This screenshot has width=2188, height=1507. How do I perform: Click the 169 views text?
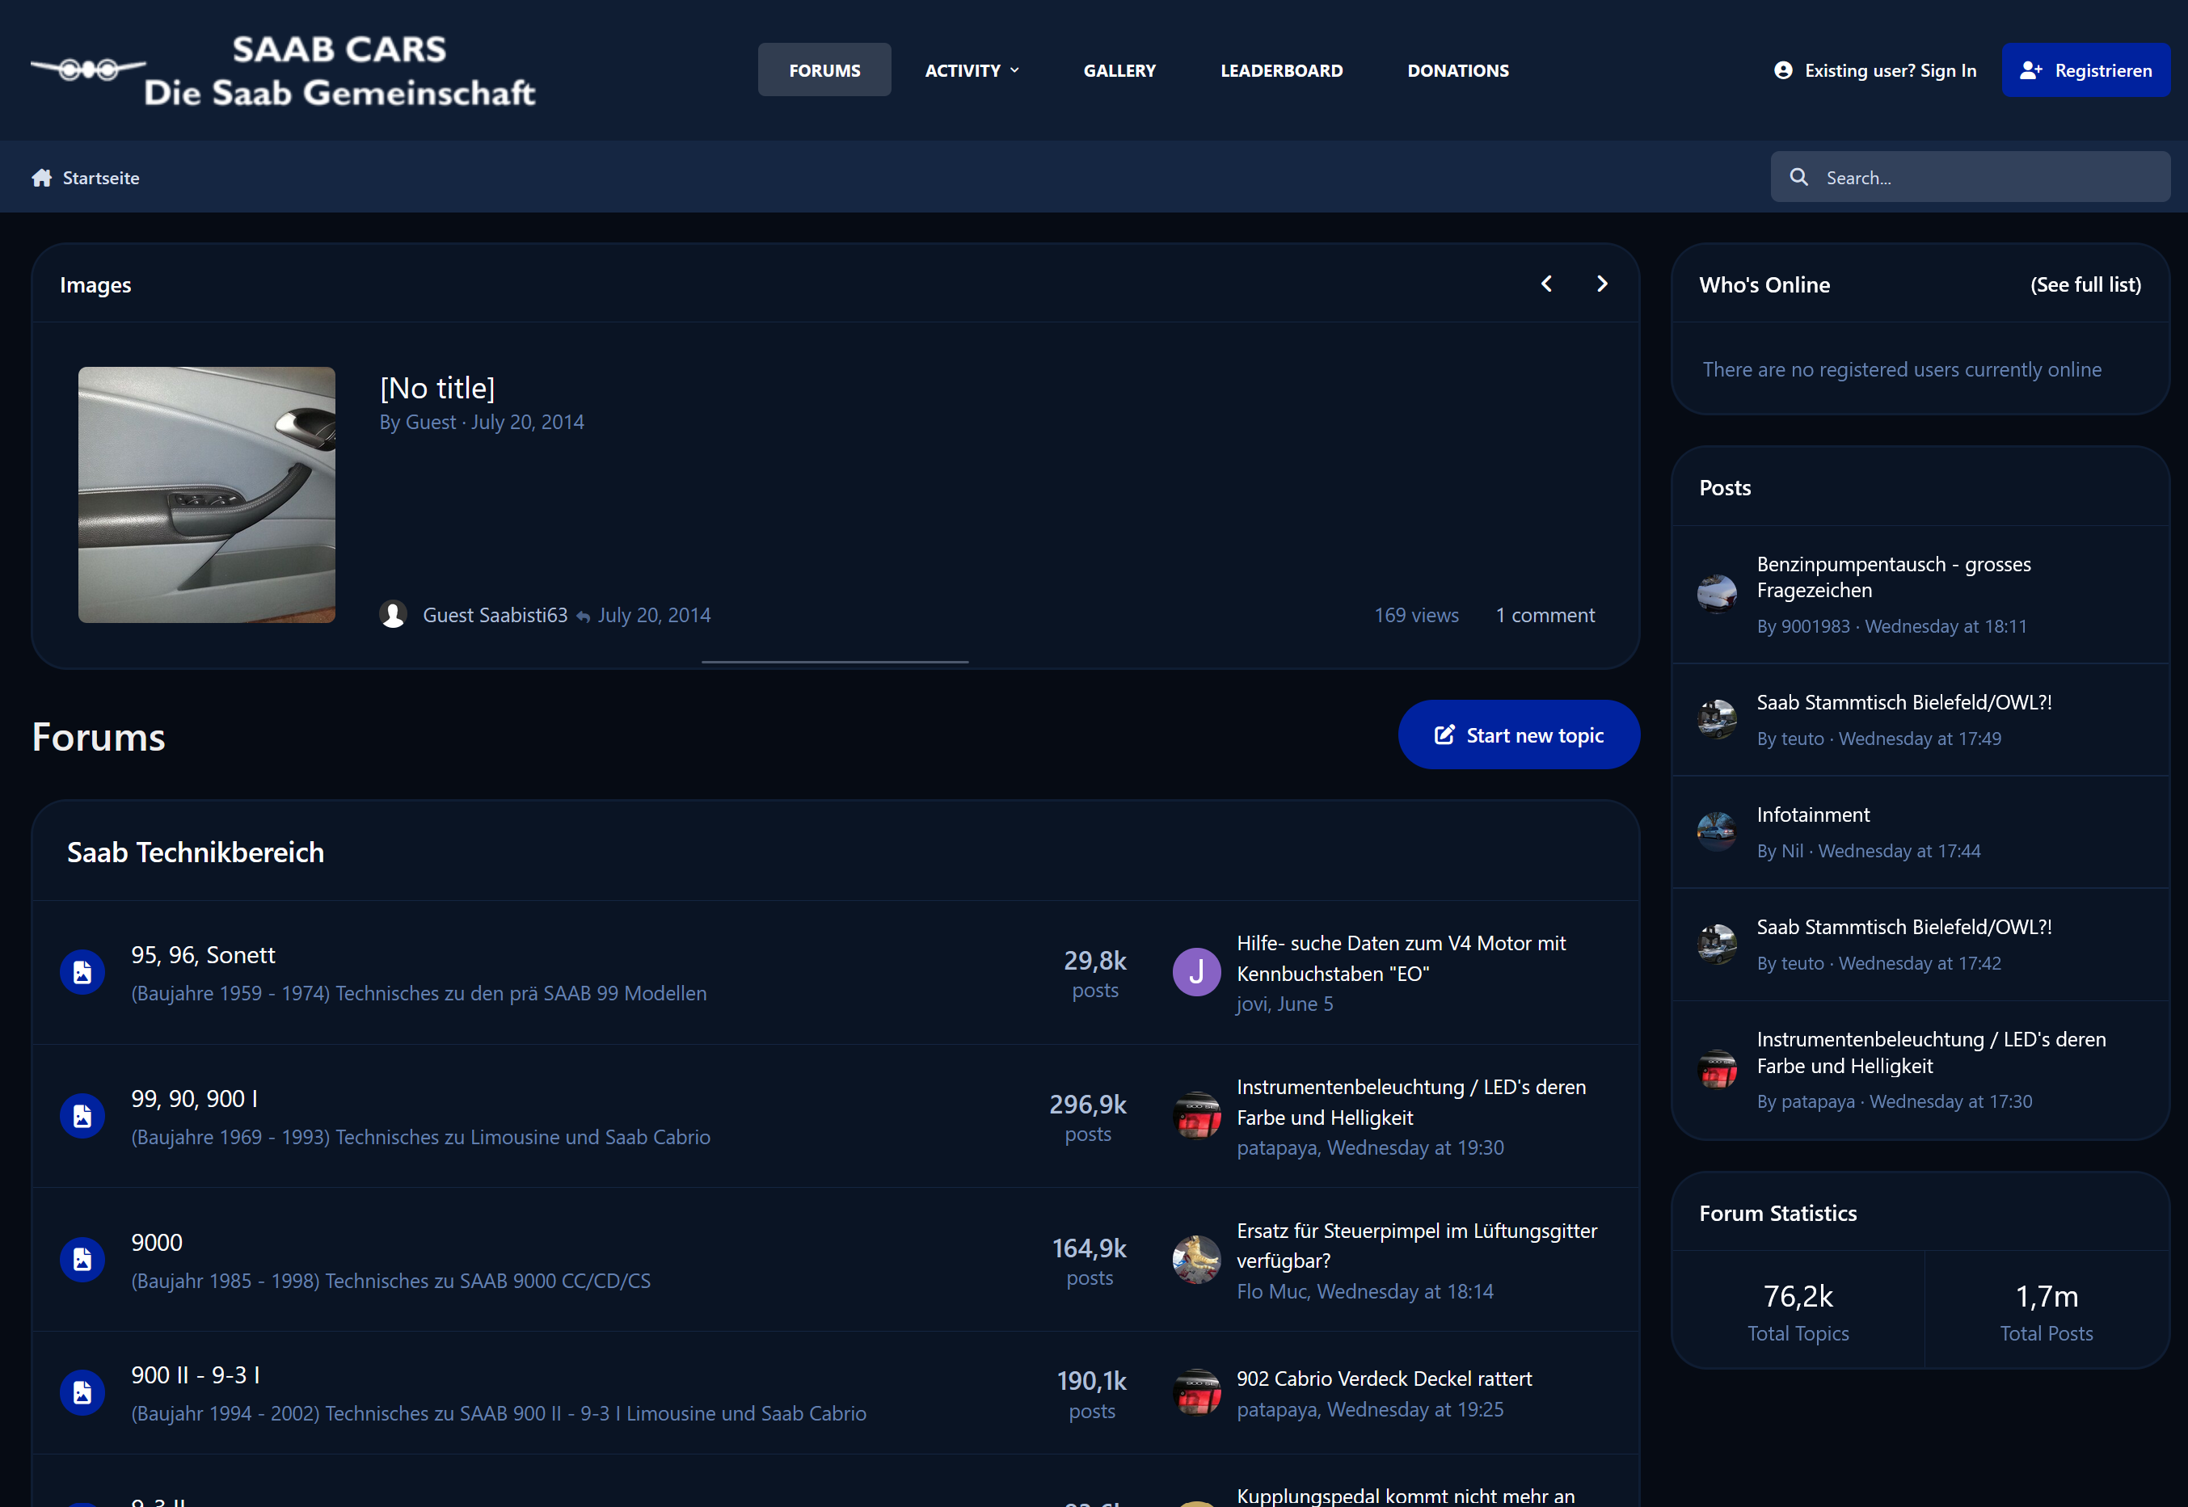click(1416, 615)
